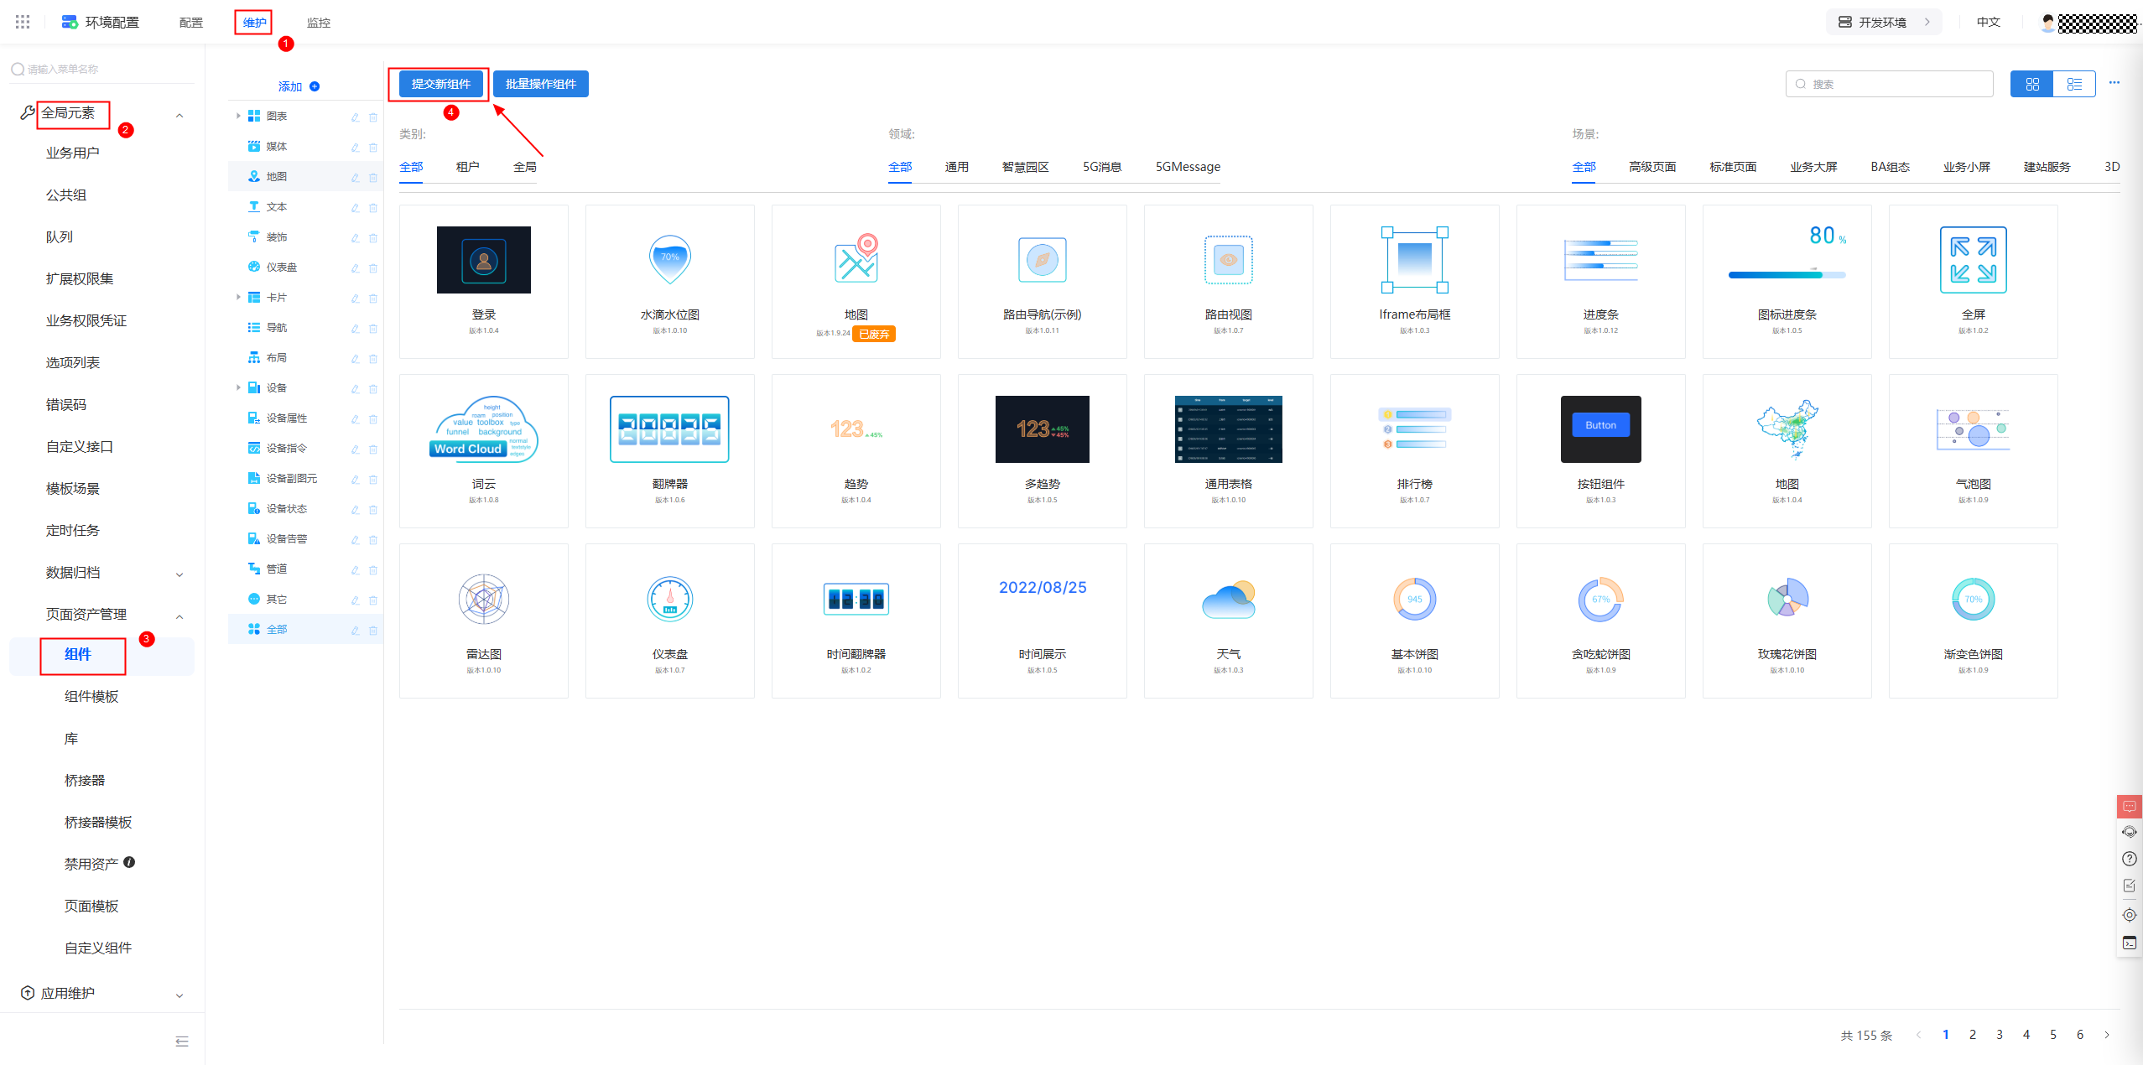Click the collapse sidebar menu icon

click(182, 1042)
